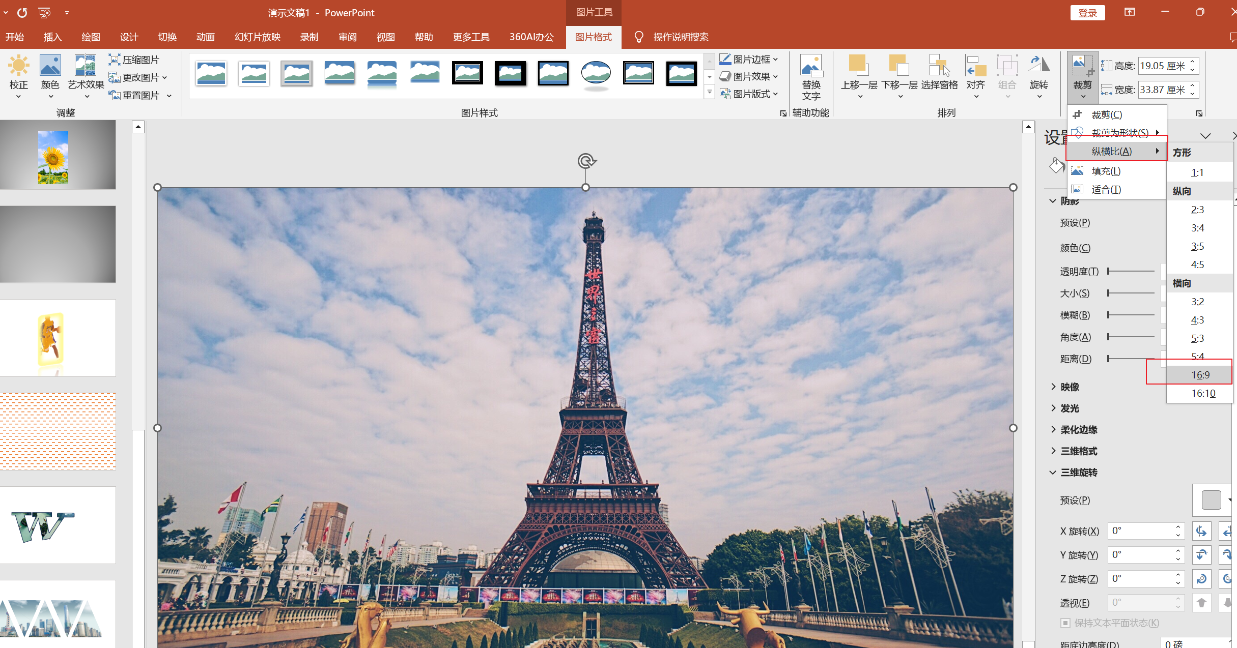
Task: Switch to the 设计 ribbon tab
Action: (129, 37)
